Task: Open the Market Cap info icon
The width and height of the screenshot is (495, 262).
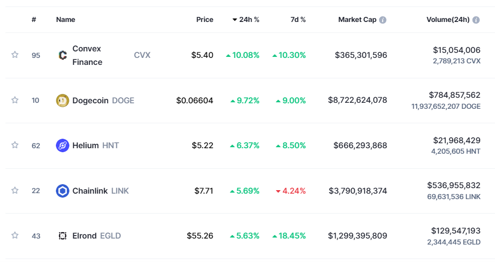Action: click(383, 20)
